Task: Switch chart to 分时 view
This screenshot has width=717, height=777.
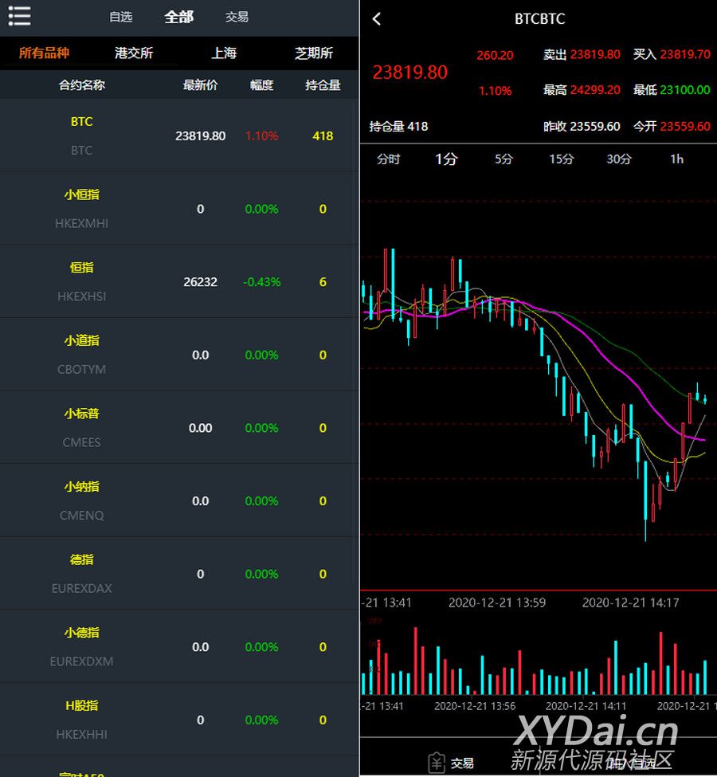Action: [x=388, y=159]
